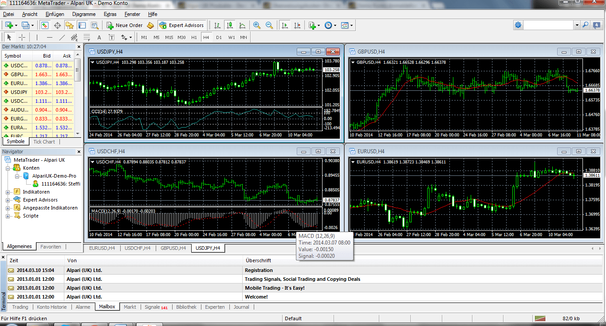The height and width of the screenshot is (326, 606).
Task: Select the Text Label tool
Action: point(112,37)
